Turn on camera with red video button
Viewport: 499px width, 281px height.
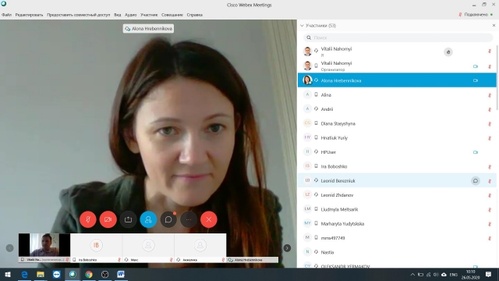coord(108,219)
